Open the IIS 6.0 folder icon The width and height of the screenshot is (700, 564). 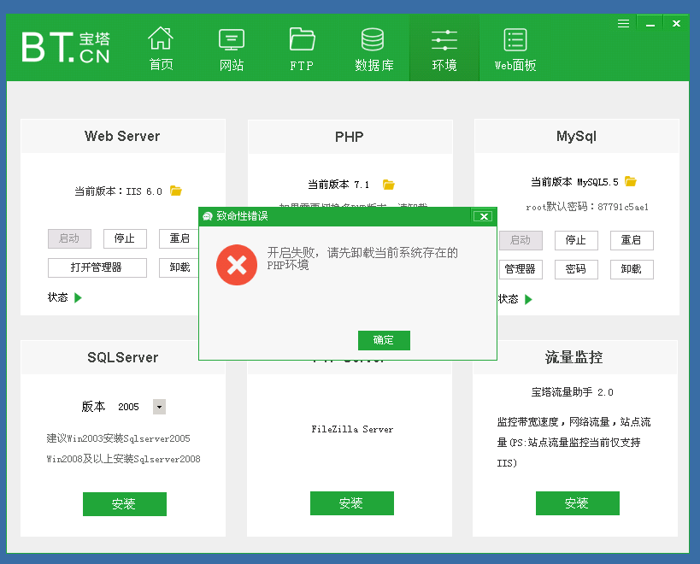175,191
